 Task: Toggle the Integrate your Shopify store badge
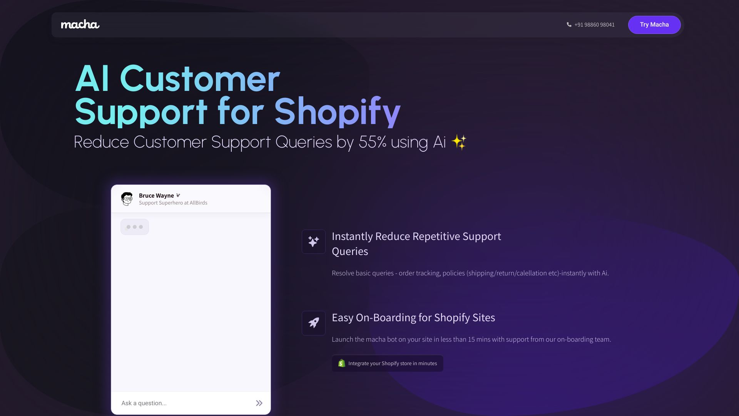click(387, 363)
